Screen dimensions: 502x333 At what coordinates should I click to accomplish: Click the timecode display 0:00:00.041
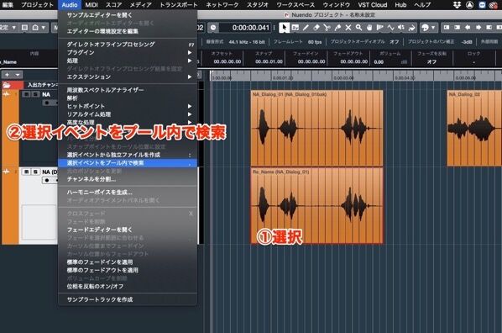pyautogui.click(x=251, y=28)
